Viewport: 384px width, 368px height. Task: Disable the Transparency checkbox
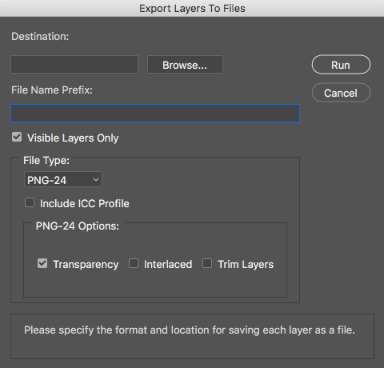[42, 263]
